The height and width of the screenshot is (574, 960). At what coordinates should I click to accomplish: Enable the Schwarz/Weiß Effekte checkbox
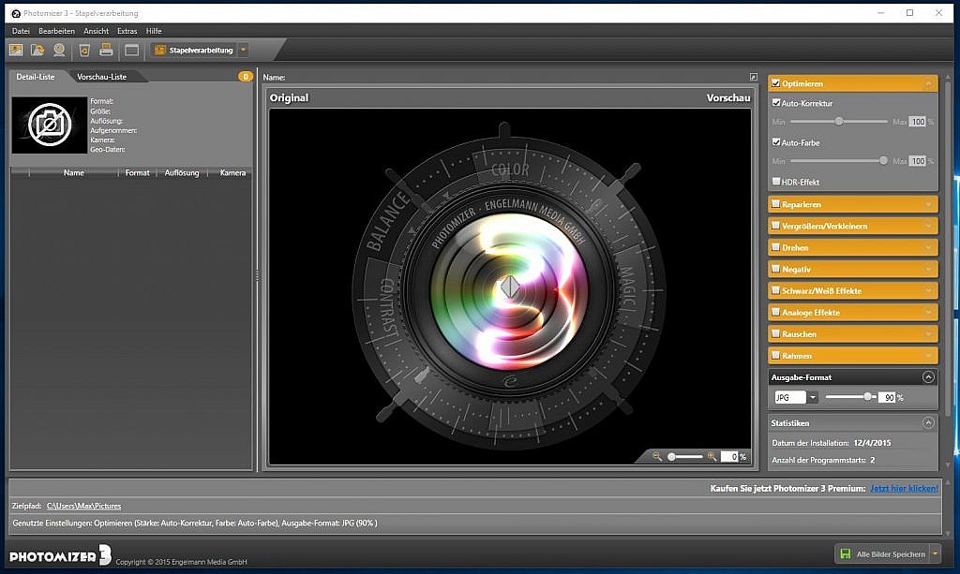775,290
